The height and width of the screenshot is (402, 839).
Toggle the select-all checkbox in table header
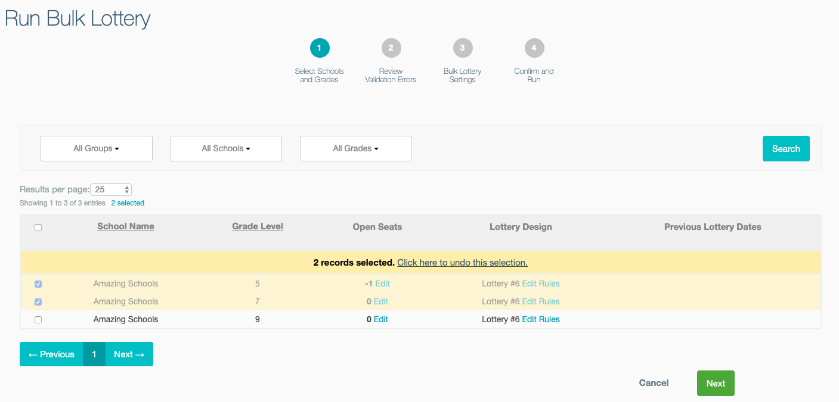click(x=38, y=228)
